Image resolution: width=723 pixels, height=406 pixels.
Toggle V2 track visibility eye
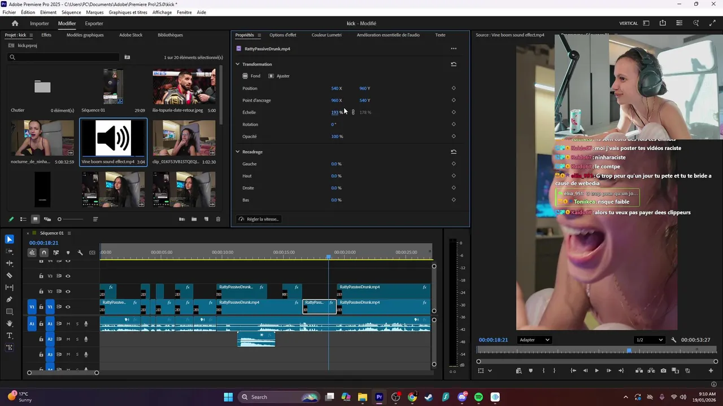click(x=68, y=292)
